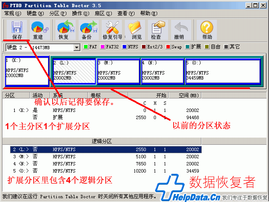The height and width of the screenshot is (202, 269).
Task: Click the 帮助 (Help) question mark icon
Action: coord(207,30)
